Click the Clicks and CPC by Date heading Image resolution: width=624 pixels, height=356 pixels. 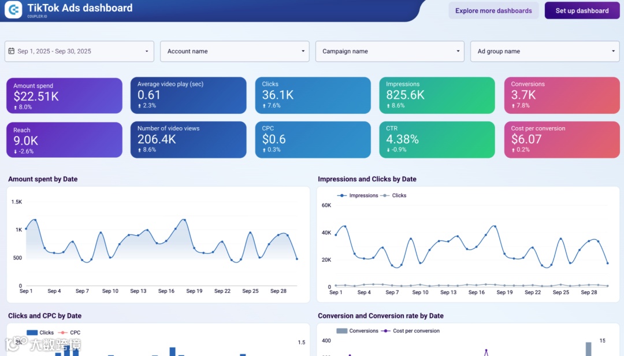pos(44,316)
